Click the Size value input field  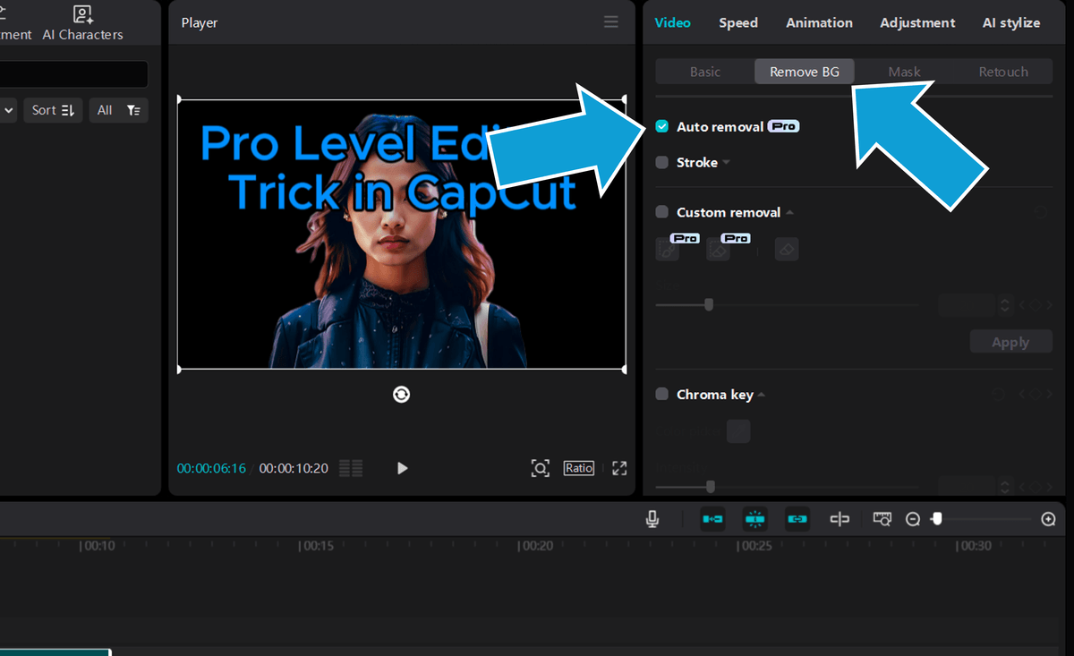pos(967,305)
